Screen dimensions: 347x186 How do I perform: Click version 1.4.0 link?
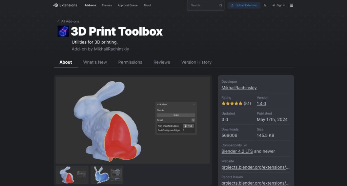[261, 104]
